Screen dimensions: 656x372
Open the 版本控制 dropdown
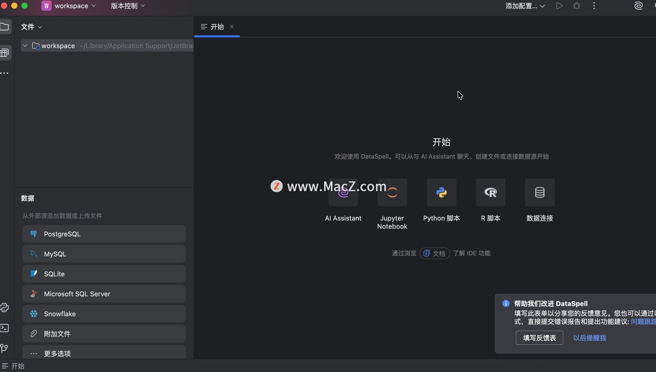click(128, 6)
